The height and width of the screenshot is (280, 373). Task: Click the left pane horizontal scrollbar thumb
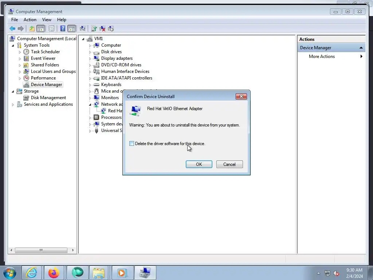41,250
